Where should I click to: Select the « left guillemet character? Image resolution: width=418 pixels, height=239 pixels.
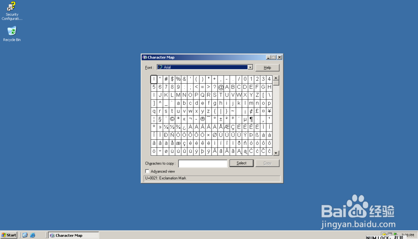click(x=184, y=119)
